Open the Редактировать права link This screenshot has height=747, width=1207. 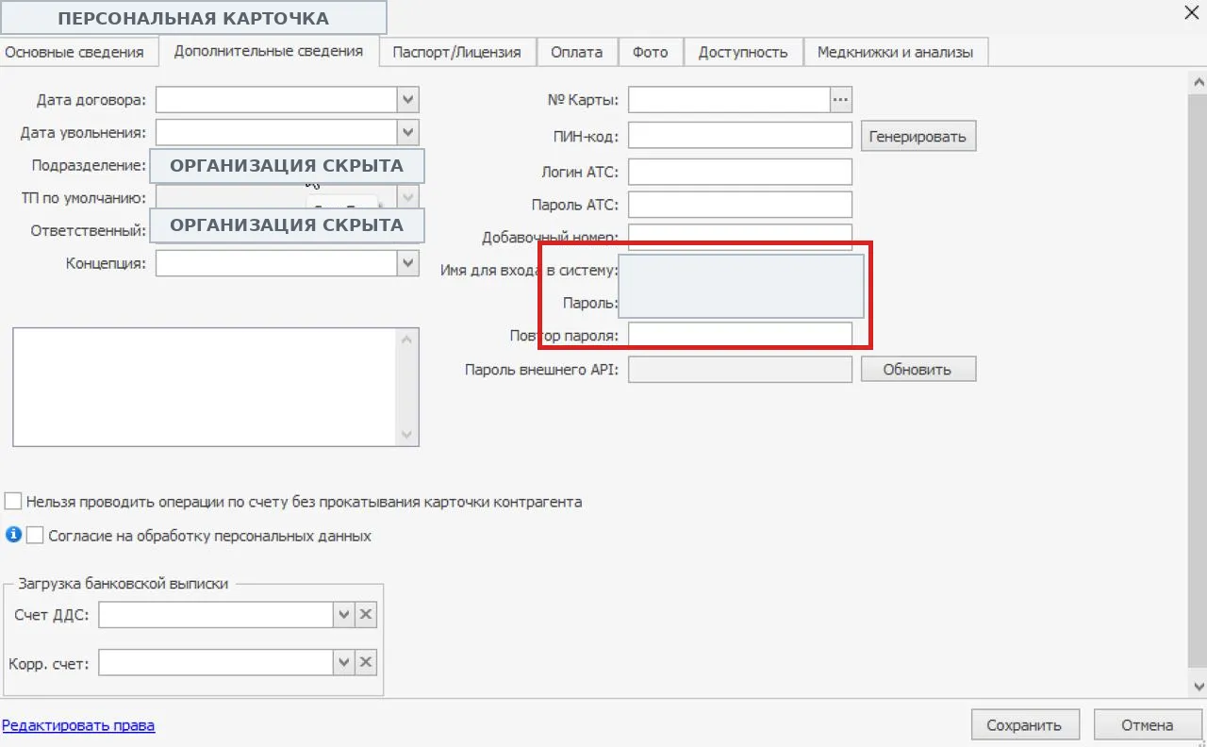coord(78,724)
